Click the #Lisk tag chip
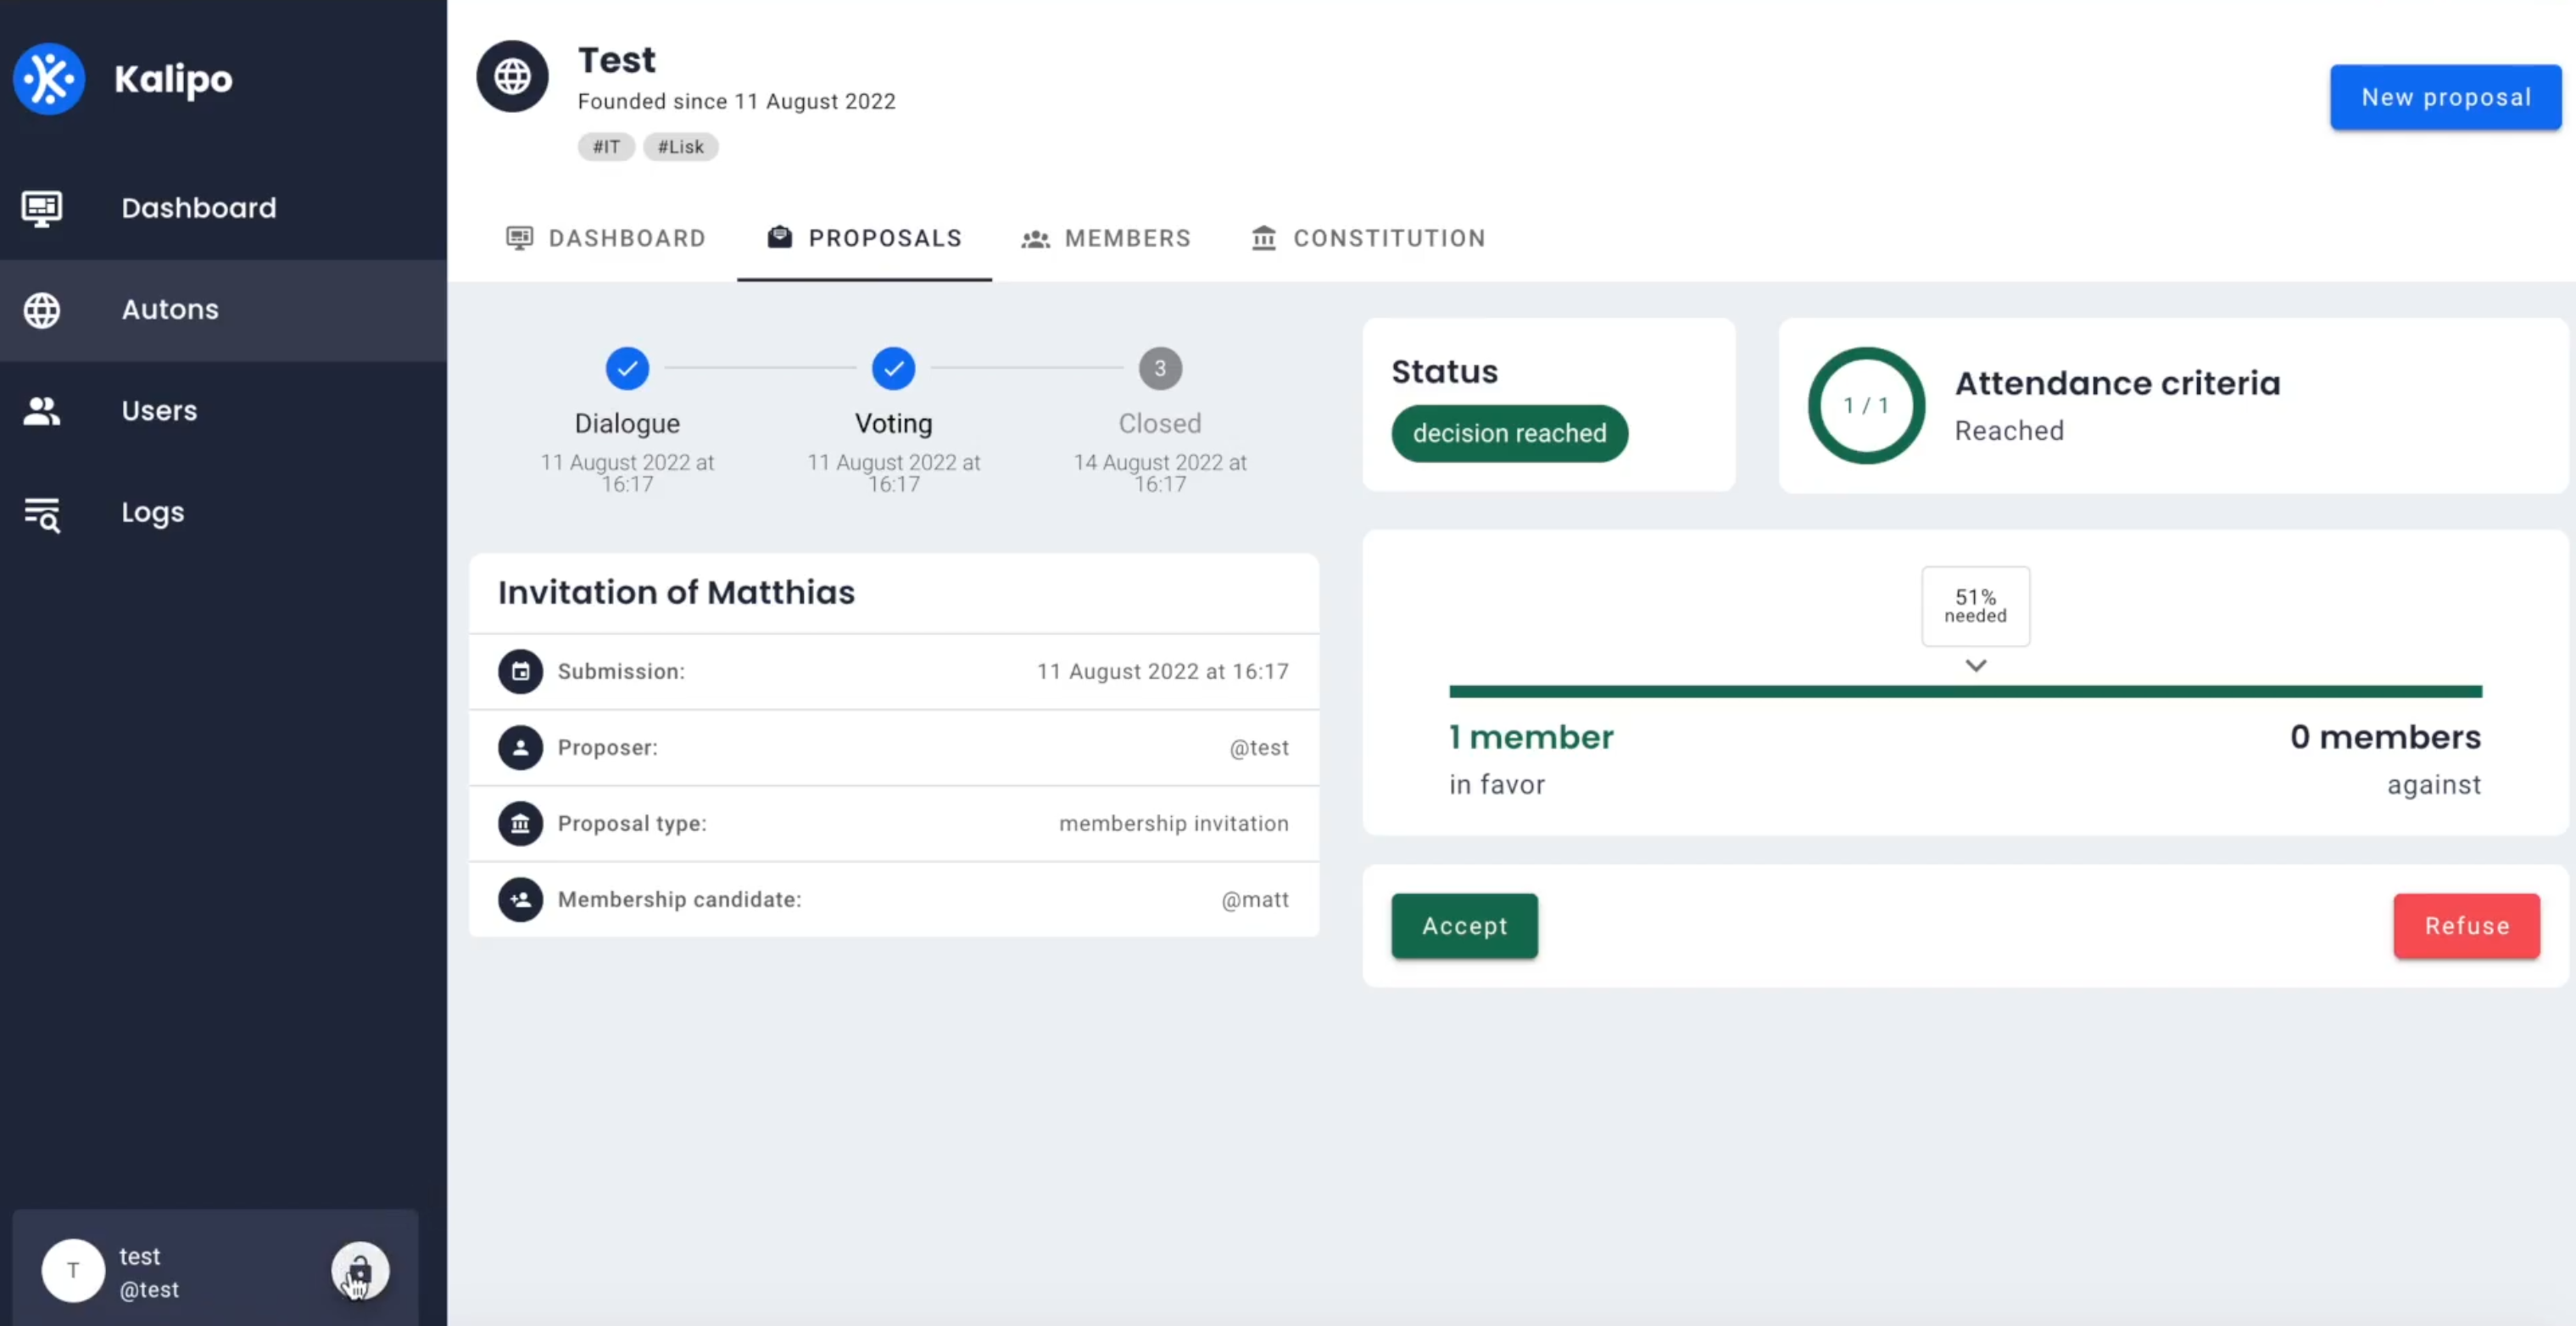2576x1326 pixels. click(x=680, y=147)
